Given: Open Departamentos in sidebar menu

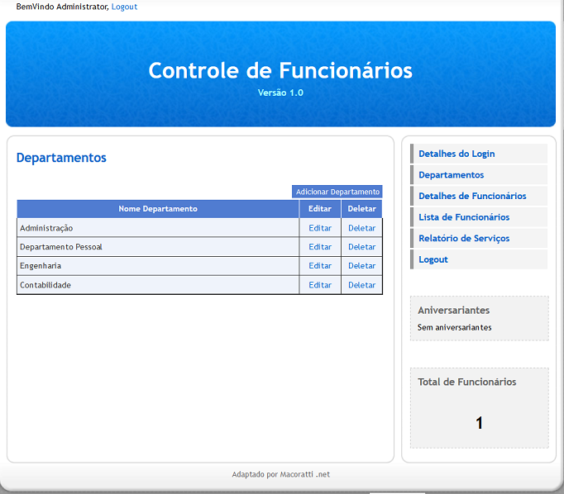Looking at the screenshot, I should click(479, 175).
